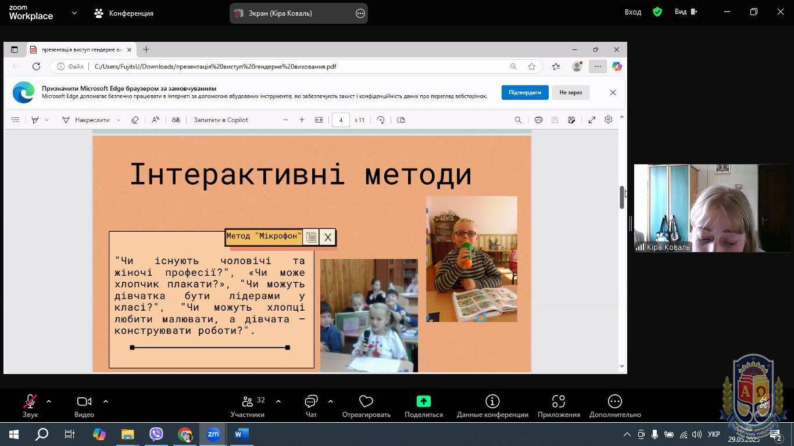
Task: Click the Edge tab actions menu icon
Action: coord(15,49)
